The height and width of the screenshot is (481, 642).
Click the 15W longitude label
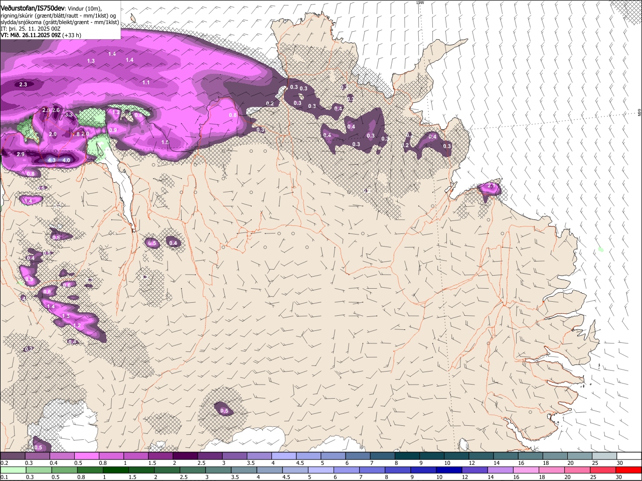click(x=420, y=3)
